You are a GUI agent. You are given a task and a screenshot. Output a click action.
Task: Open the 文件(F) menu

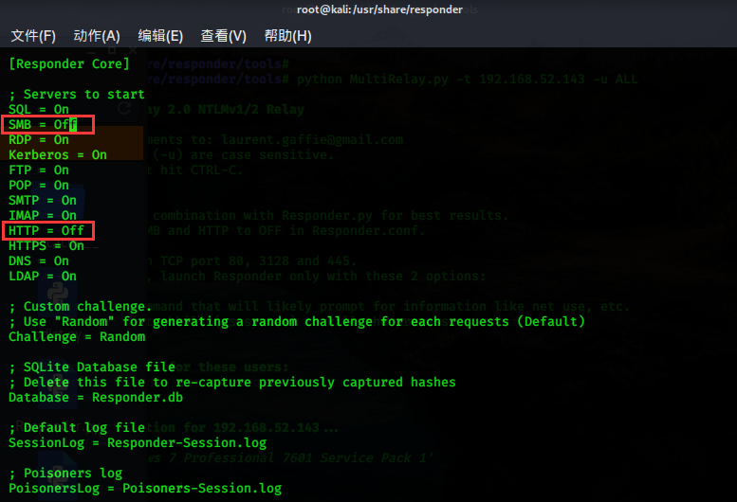tap(33, 36)
